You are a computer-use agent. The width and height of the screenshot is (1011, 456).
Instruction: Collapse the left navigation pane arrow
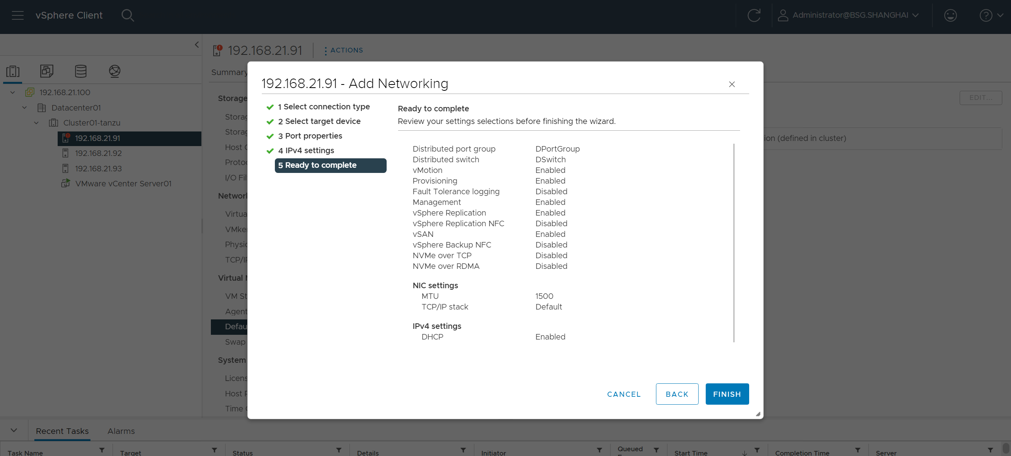[x=197, y=45]
